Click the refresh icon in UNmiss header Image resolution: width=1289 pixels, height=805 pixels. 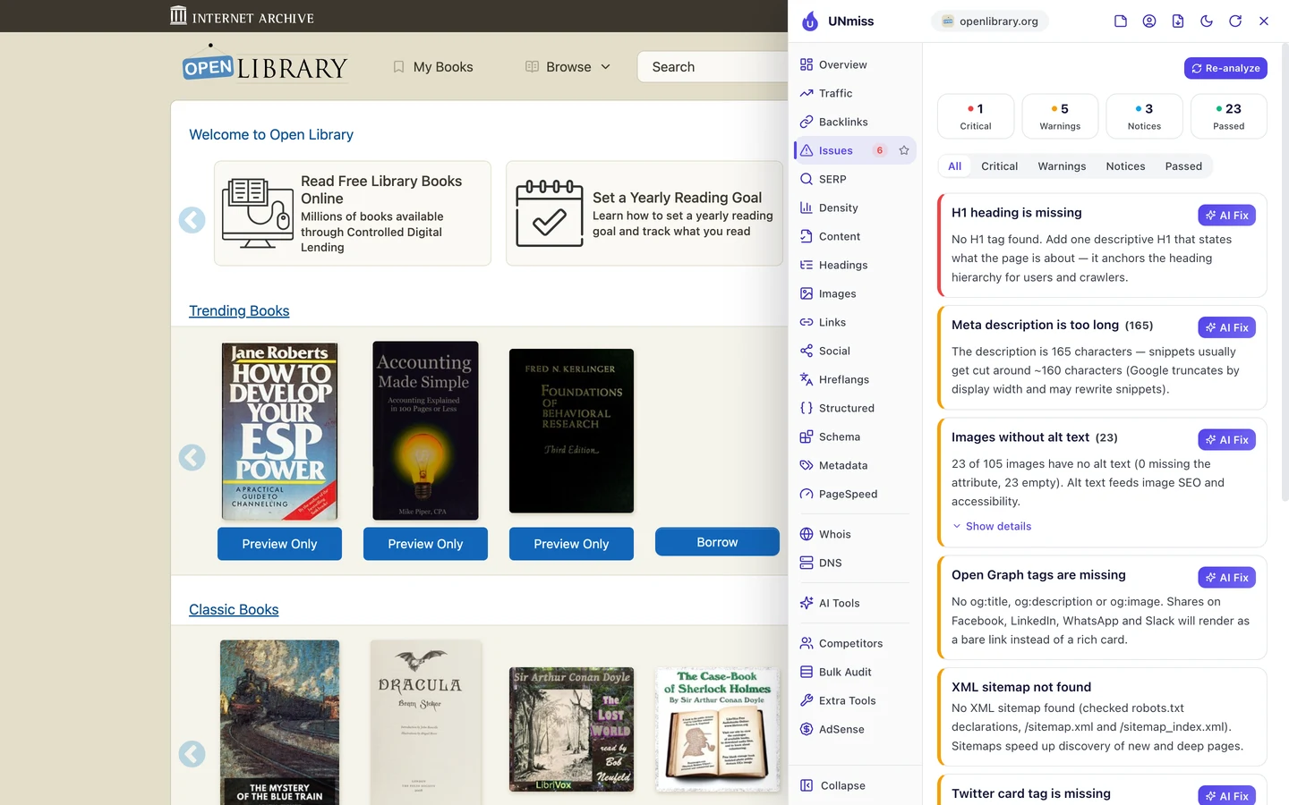coord(1235,21)
